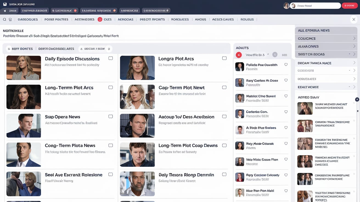Select the checkbox for Seel Ave Earranit Rolesione
This screenshot has width=360, height=202.
(x=111, y=174)
